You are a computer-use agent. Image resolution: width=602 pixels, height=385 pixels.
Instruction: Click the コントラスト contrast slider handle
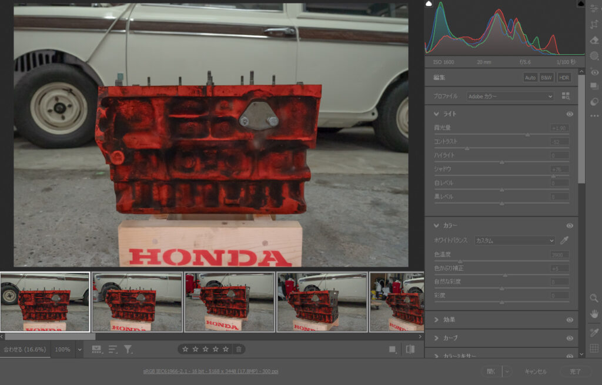467,148
